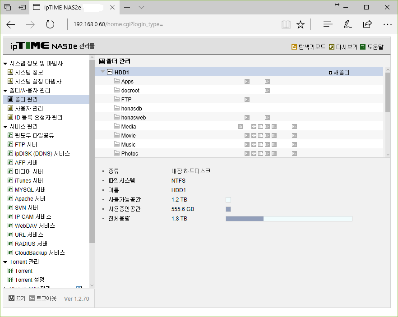Open reading view book icon

pyautogui.click(x=286, y=24)
